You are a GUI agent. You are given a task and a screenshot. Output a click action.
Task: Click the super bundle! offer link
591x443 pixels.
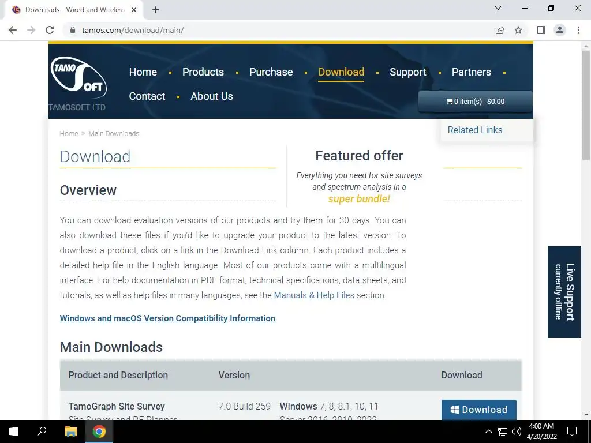[x=359, y=199]
